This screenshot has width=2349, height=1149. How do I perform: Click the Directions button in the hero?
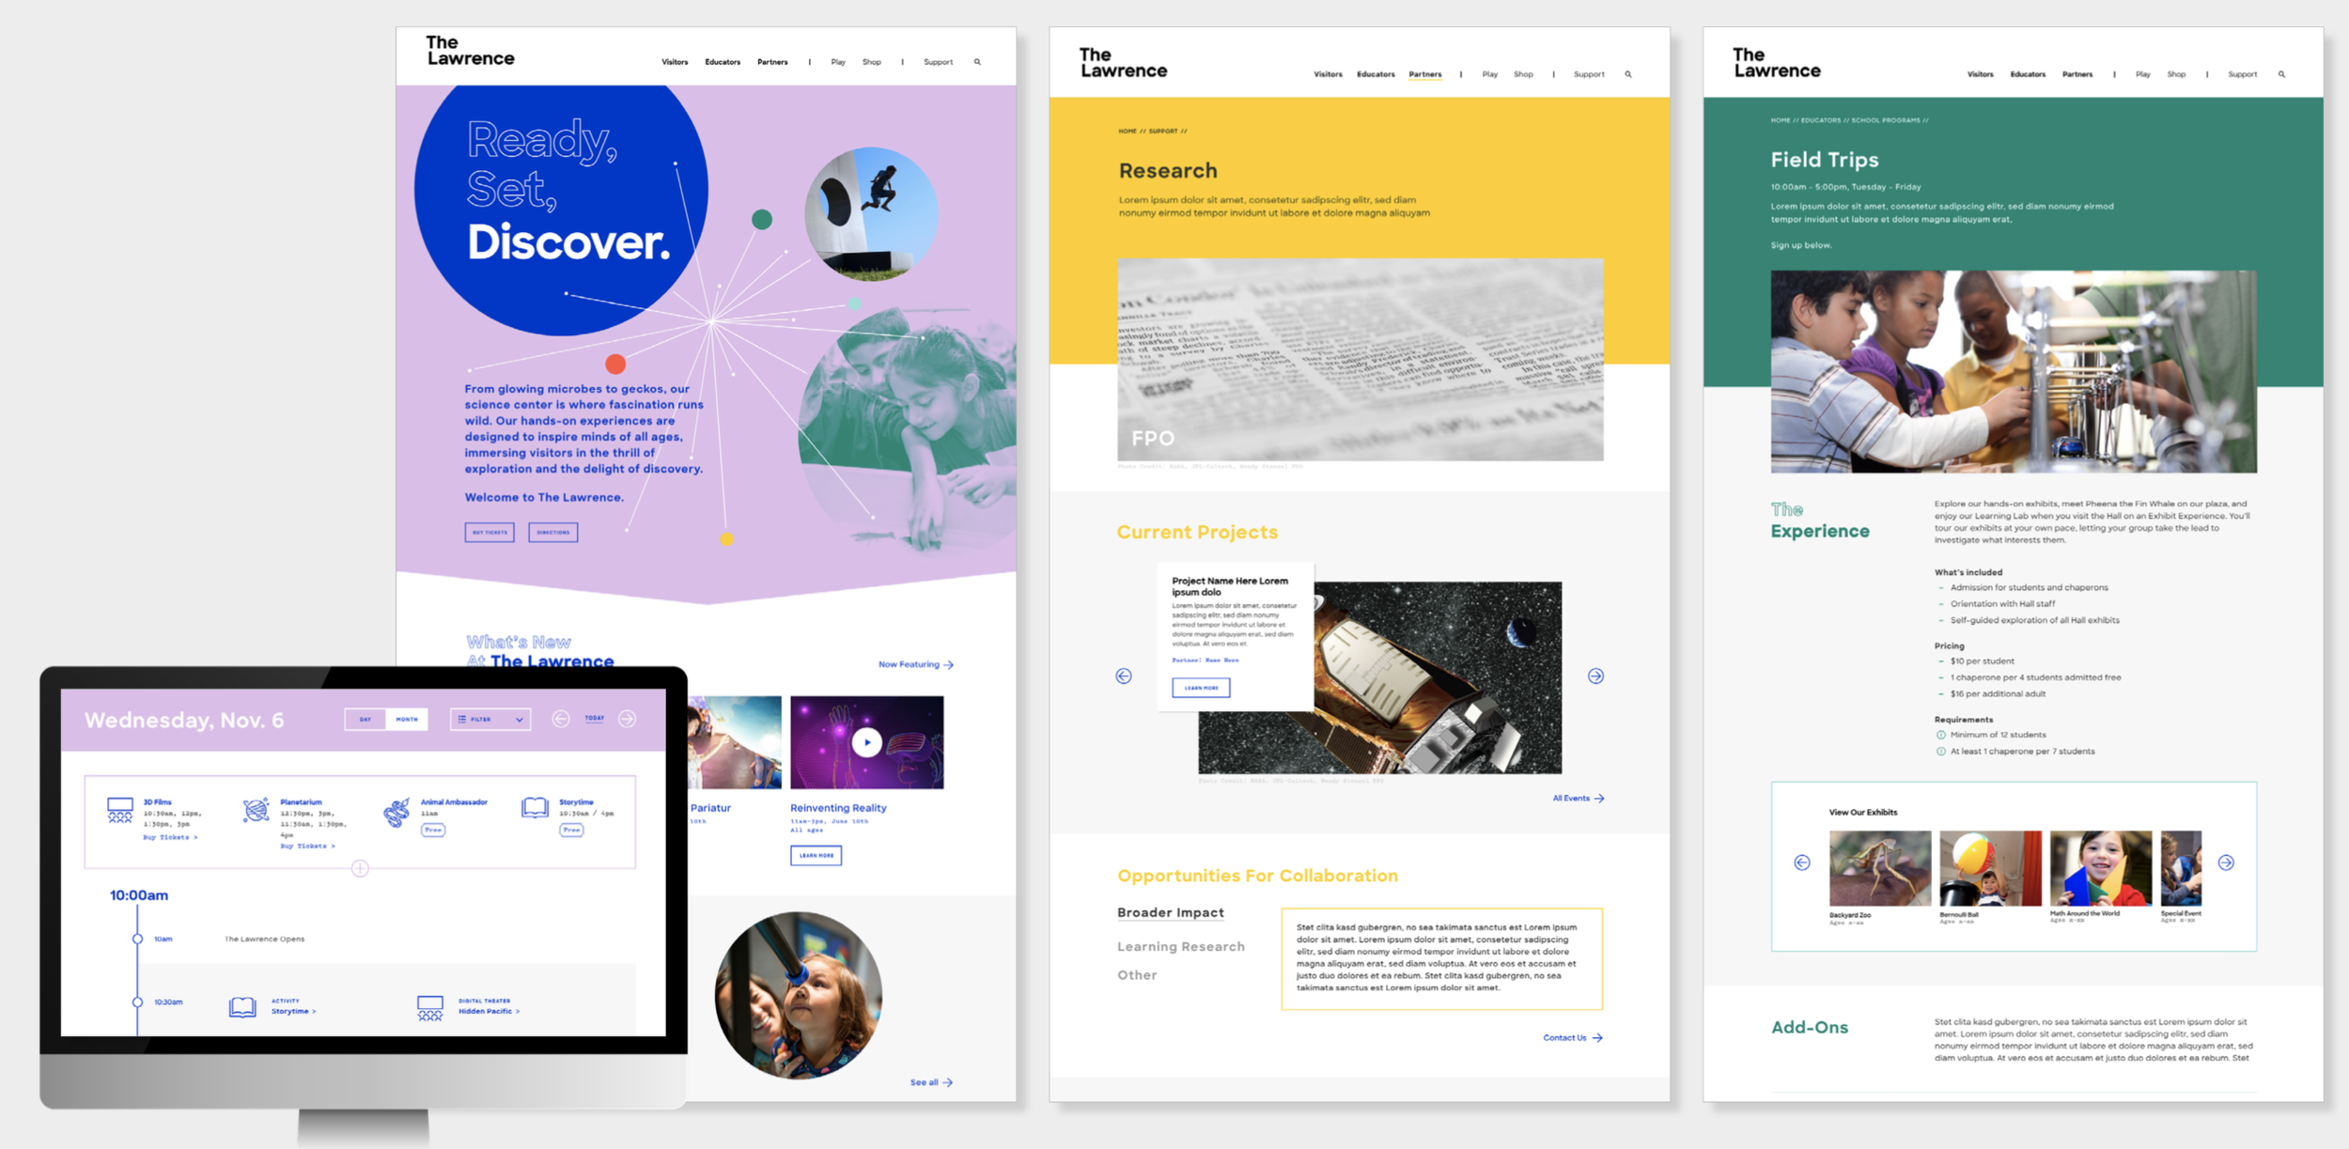tap(553, 533)
